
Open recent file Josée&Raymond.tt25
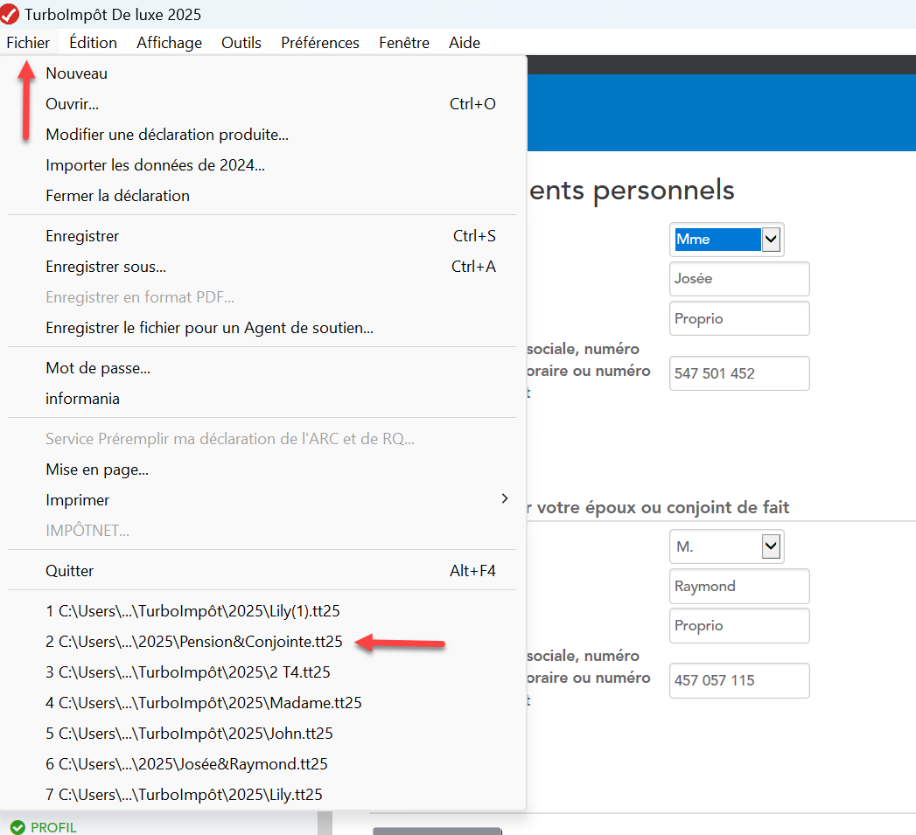tap(262, 764)
